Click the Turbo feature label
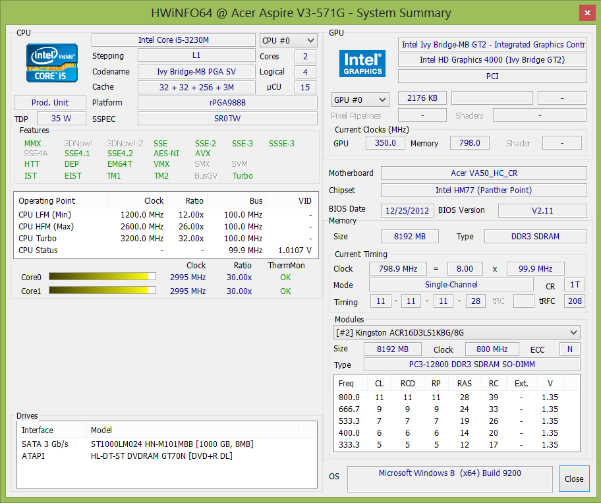The image size is (601, 503). [243, 176]
